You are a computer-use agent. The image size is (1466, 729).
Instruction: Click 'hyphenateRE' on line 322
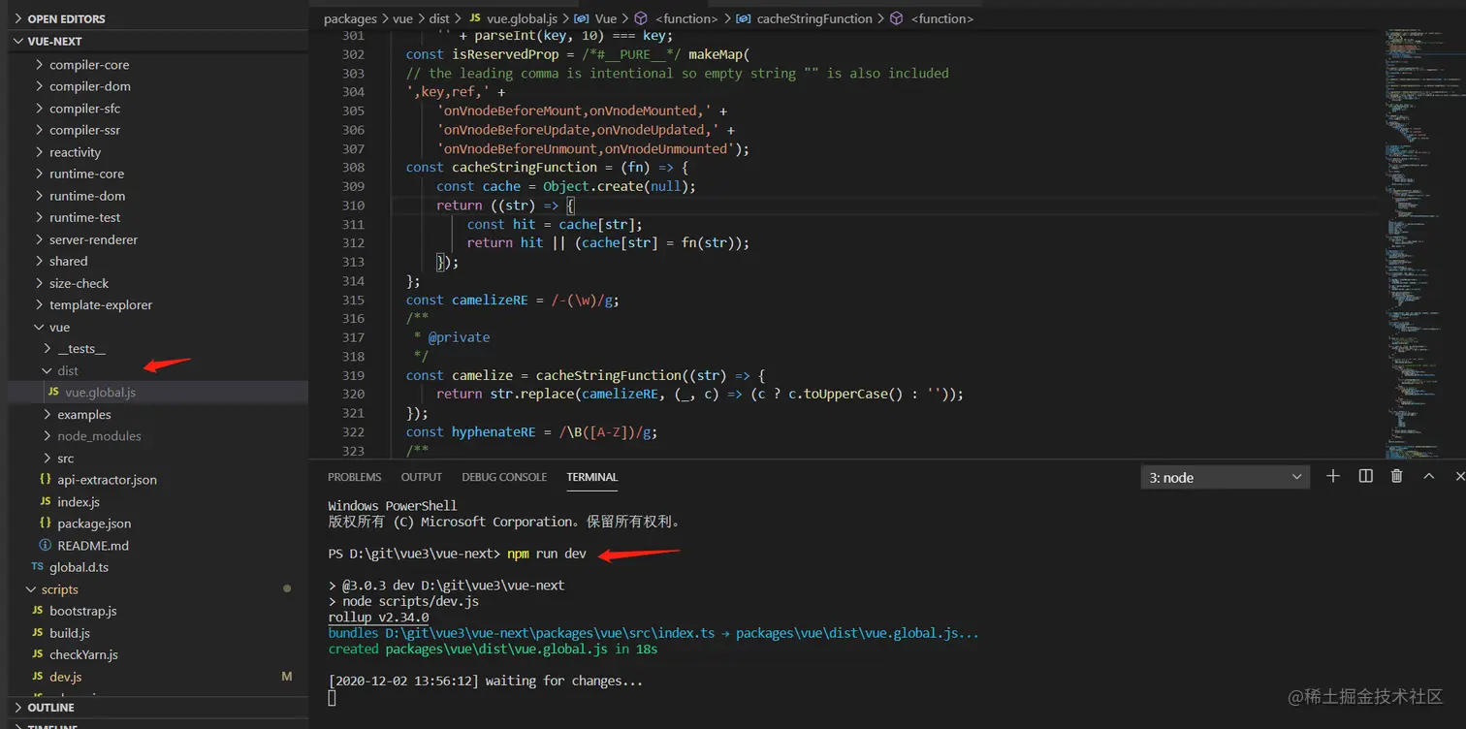tap(494, 432)
